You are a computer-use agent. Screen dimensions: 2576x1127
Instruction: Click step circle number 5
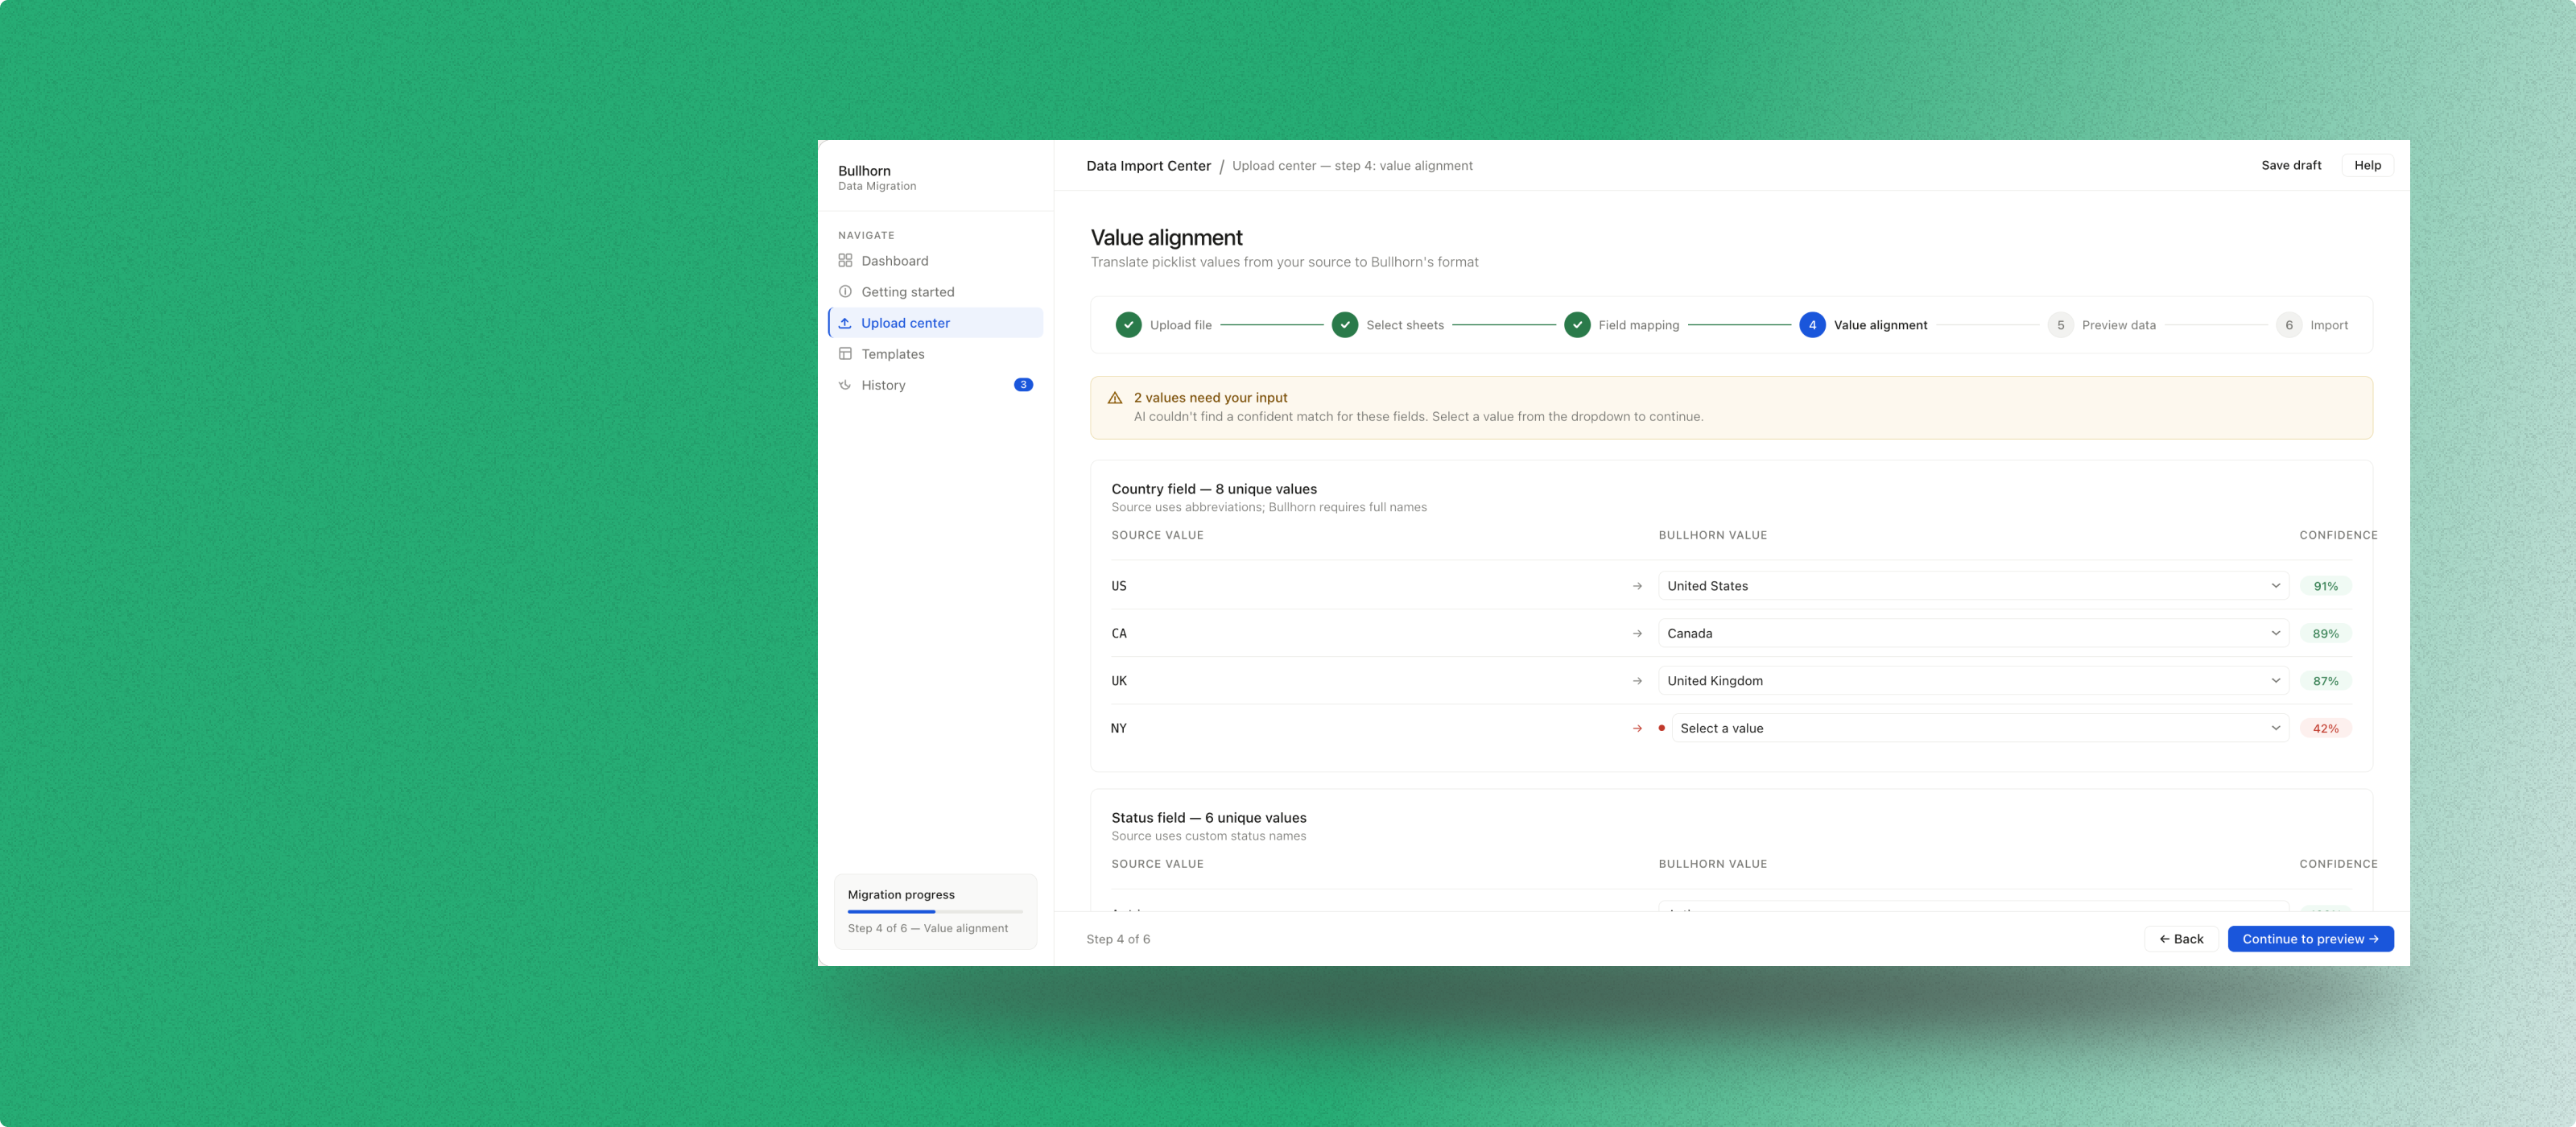2060,325
